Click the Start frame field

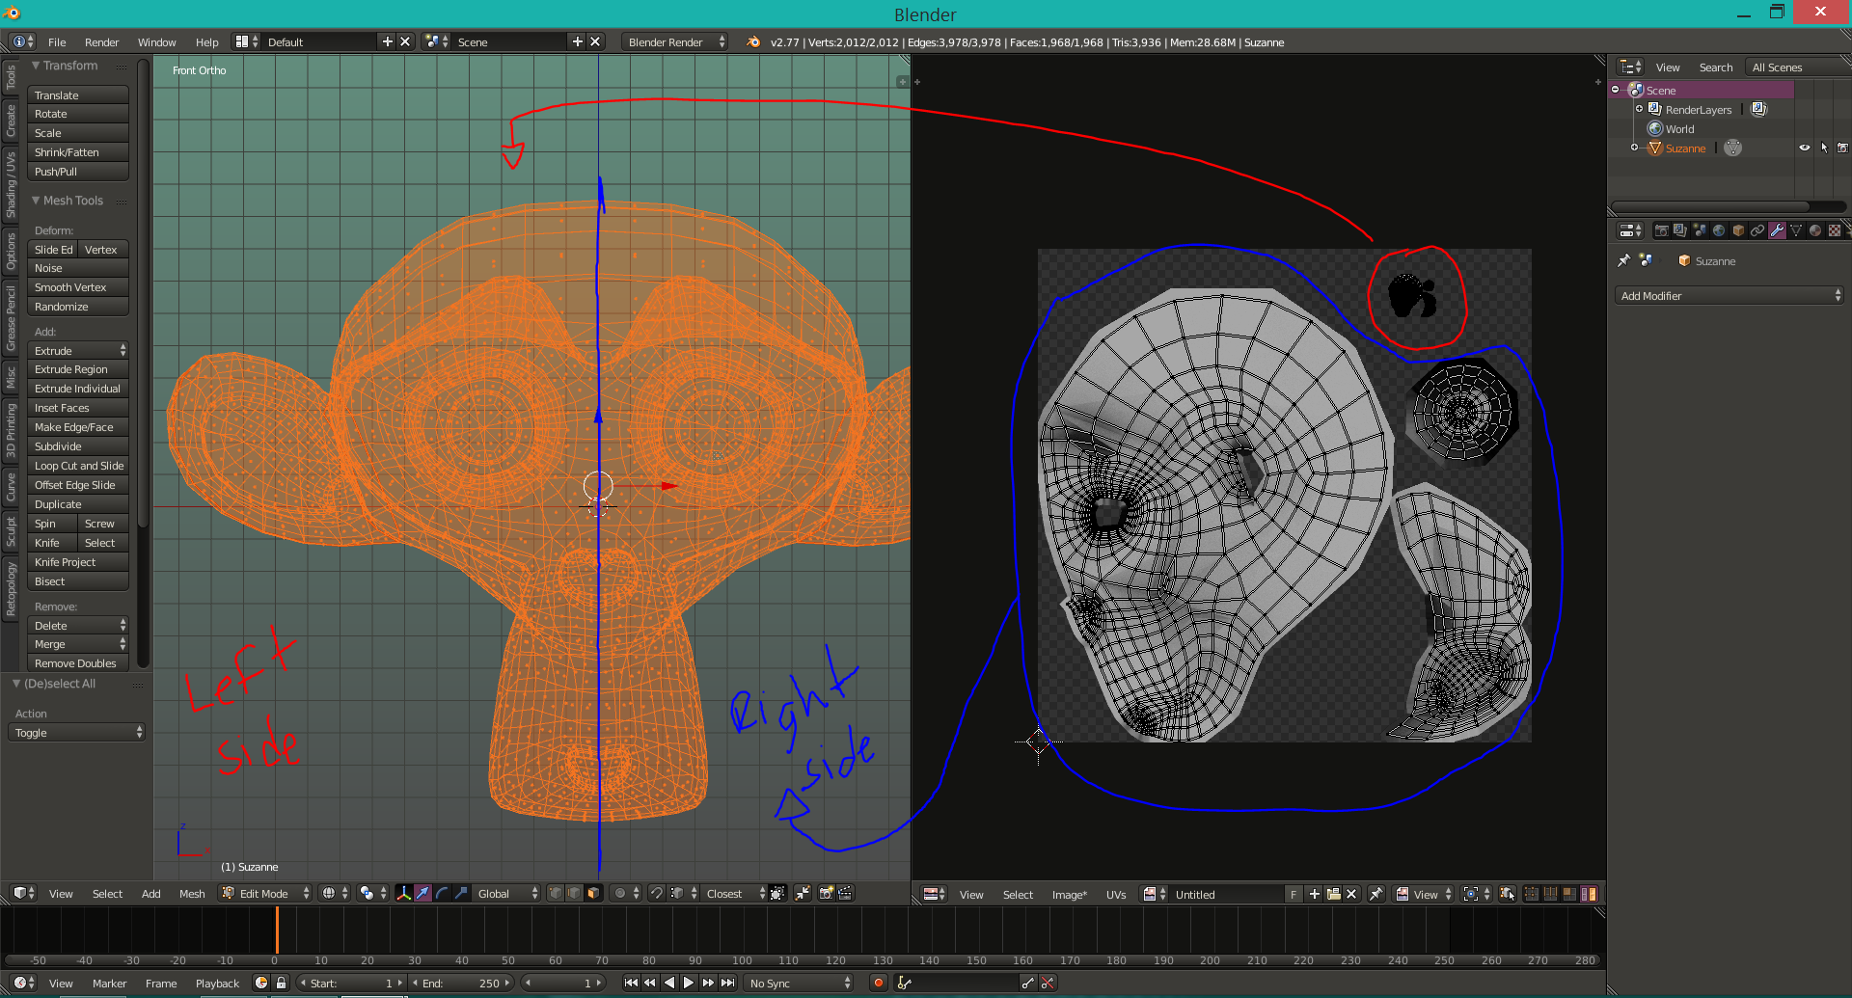pos(352,983)
